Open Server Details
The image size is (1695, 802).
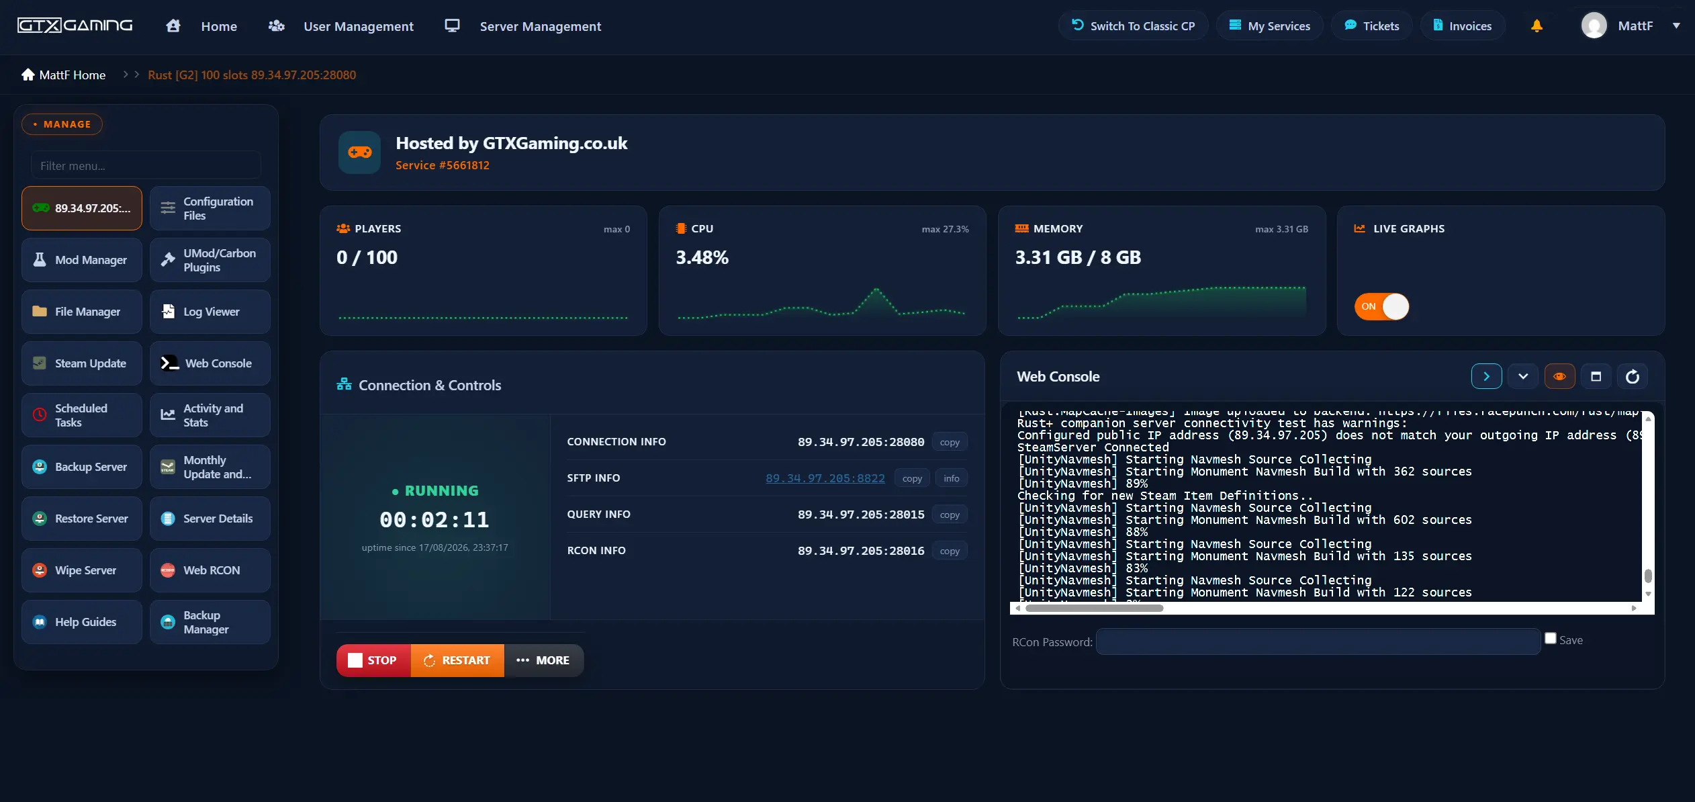pos(210,519)
